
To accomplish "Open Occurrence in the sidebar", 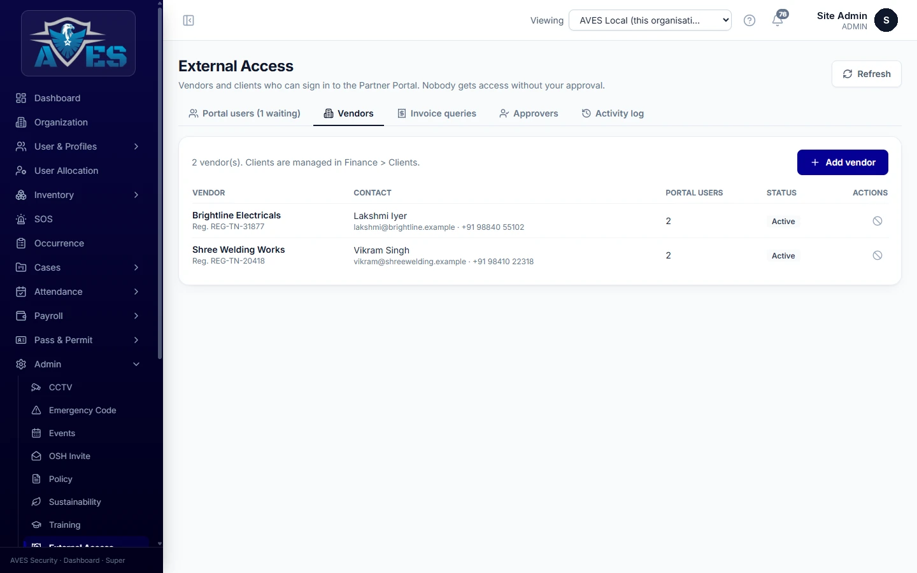I will pyautogui.click(x=79, y=243).
